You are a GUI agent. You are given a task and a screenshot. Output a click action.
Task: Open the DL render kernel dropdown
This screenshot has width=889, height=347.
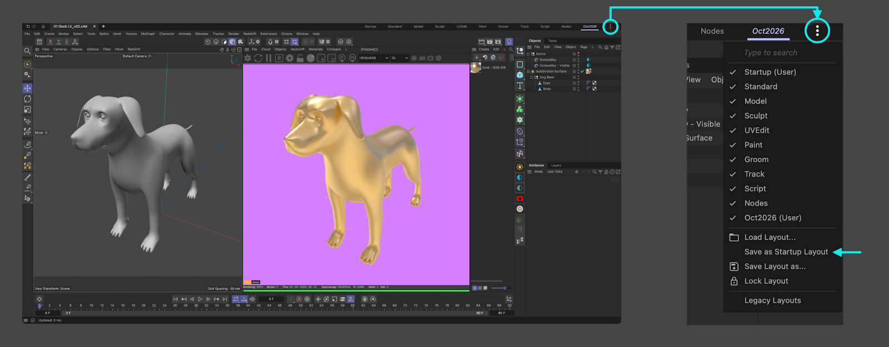coord(399,58)
